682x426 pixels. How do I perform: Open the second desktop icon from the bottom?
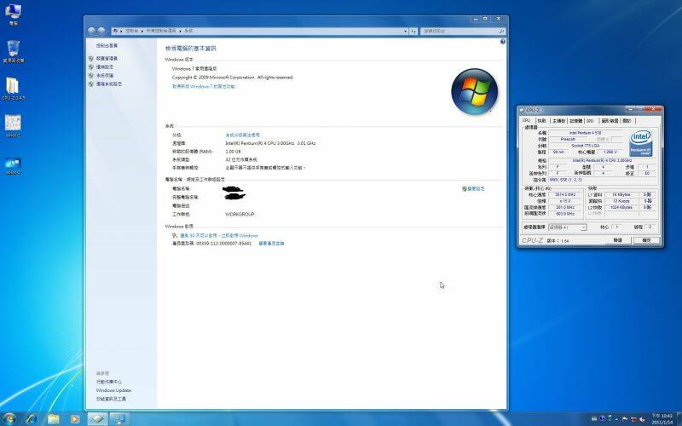pos(13,125)
